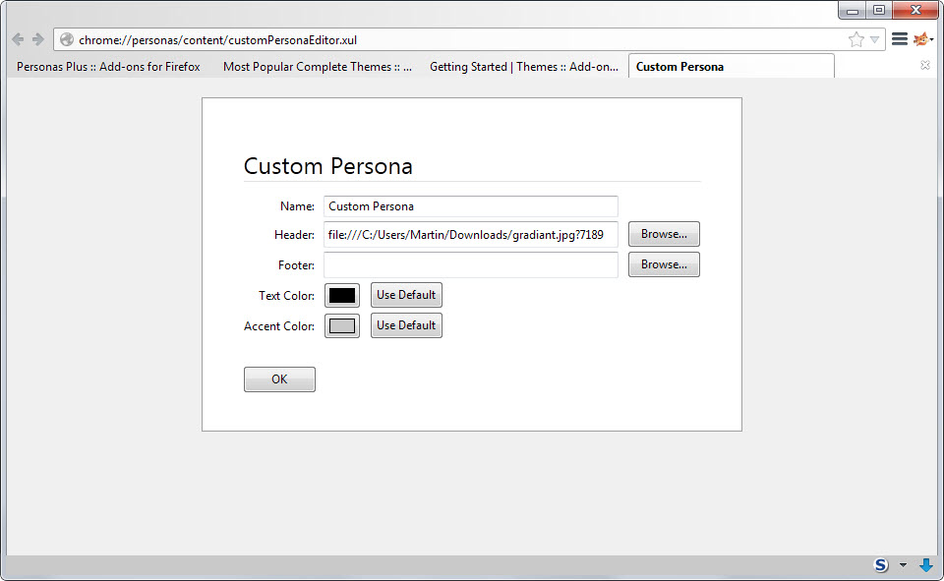The width and height of the screenshot is (944, 581).
Task: Browse for a Footer image
Action: [664, 264]
